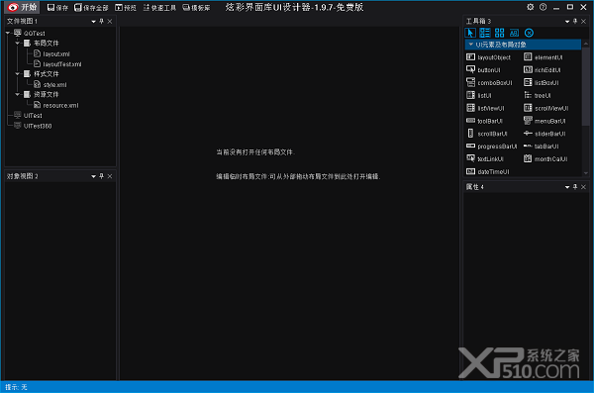594x393 pixels.
Task: Open 工具箱 panel dropdown menu
Action: point(567,22)
